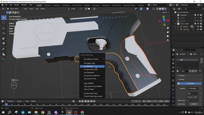Screen dimensions: 204x115
Task: Switch perspective/orthographic grid icon
Action: pyautogui.click(x=168, y=40)
